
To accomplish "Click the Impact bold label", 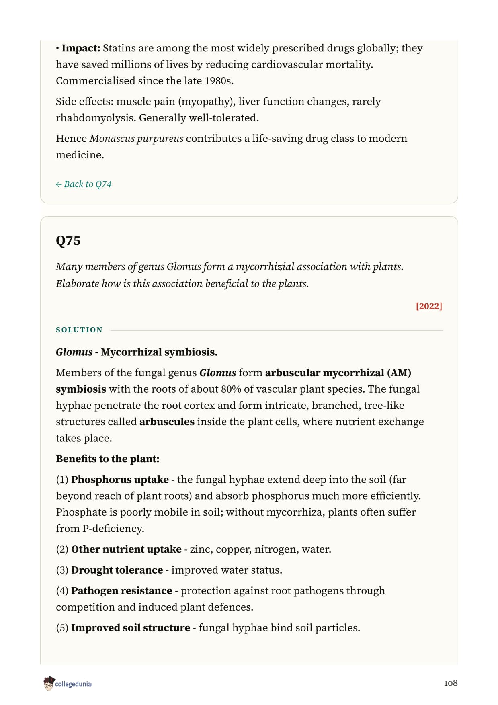I will coord(80,48).
